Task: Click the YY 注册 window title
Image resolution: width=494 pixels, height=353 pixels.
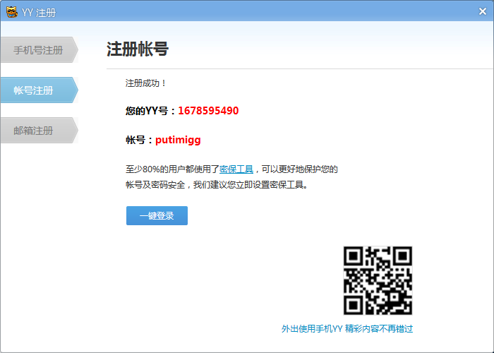Action: pyautogui.click(x=39, y=13)
